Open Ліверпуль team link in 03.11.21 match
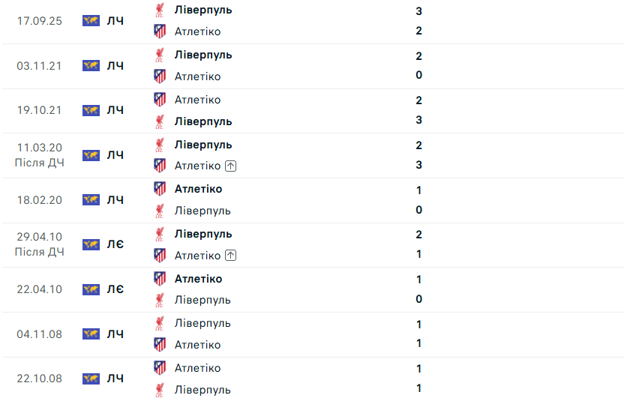Image resolution: width=627 pixels, height=401 pixels. (x=203, y=55)
